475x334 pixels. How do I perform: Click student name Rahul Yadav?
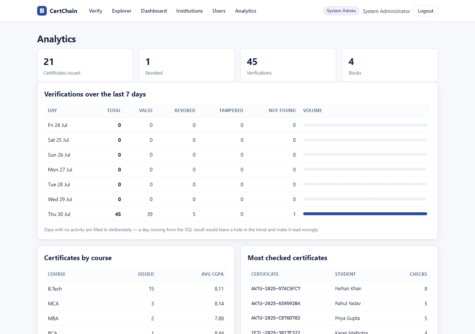(348, 304)
